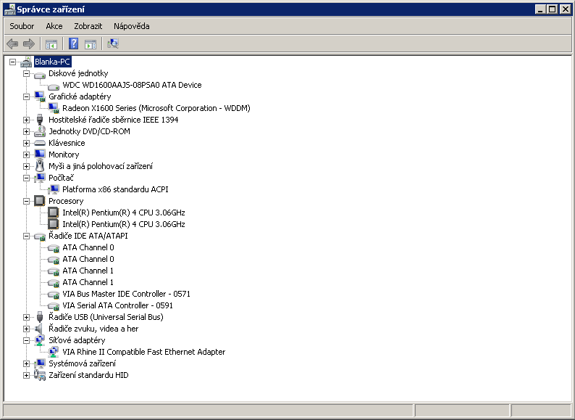This screenshot has width=575, height=420.
Task: Select the first ATA Channel 0 entry
Action: 88,247
